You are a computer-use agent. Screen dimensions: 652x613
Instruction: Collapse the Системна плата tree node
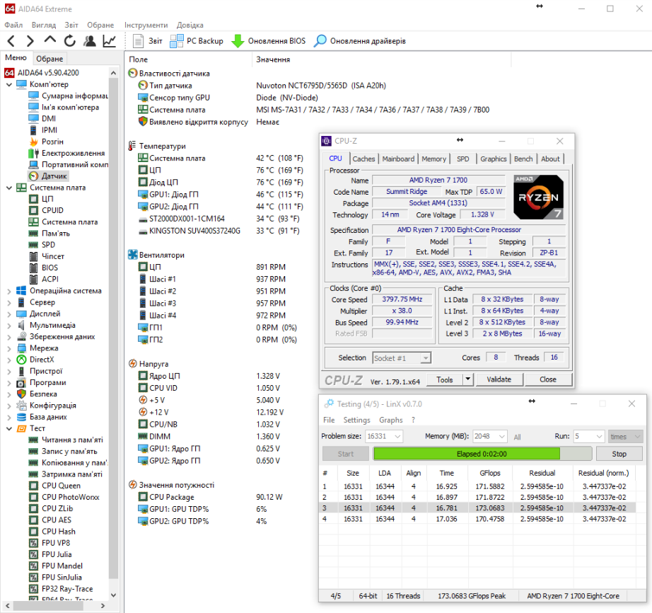(x=9, y=188)
